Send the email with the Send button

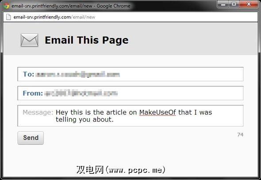[x=31, y=138]
